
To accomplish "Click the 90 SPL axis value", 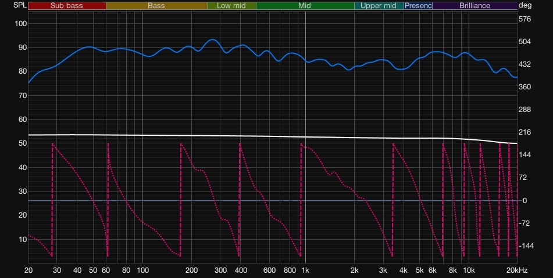I will coord(23,48).
